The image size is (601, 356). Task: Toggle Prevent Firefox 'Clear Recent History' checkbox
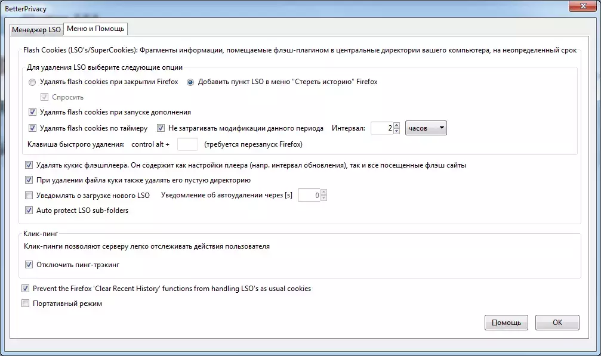point(25,289)
